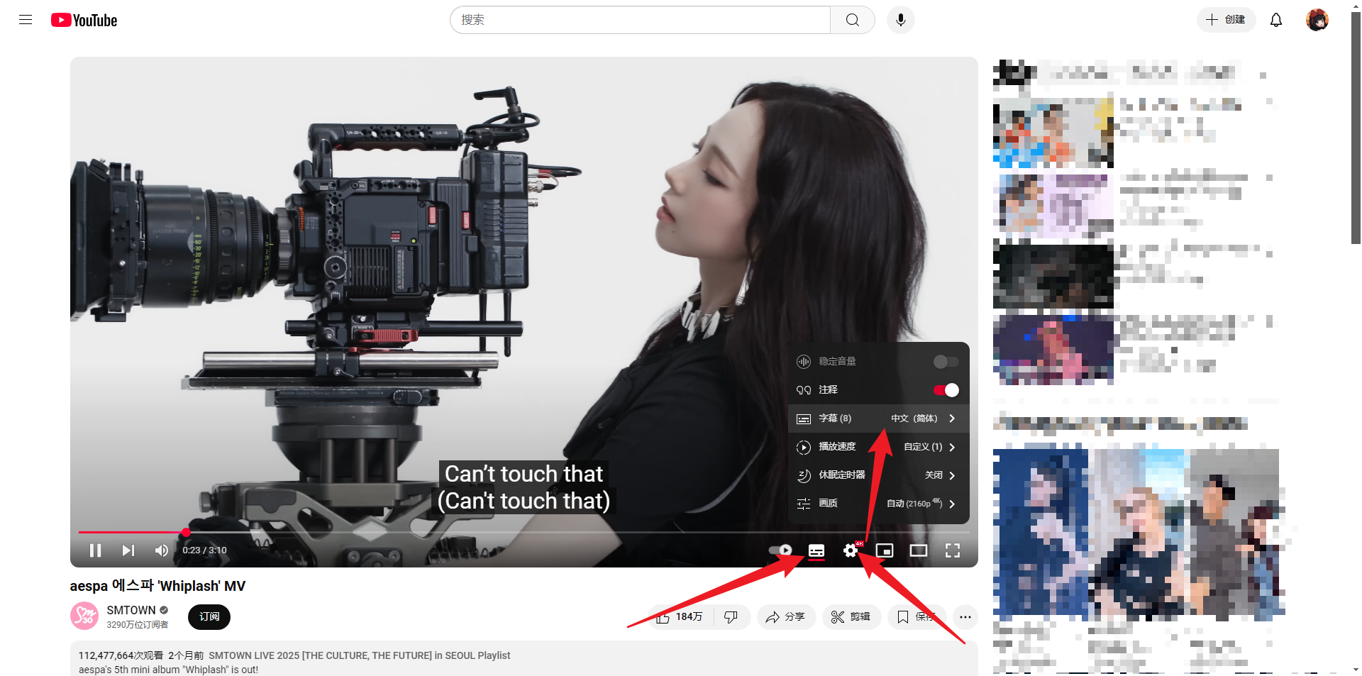Expand the video description box

point(524,659)
